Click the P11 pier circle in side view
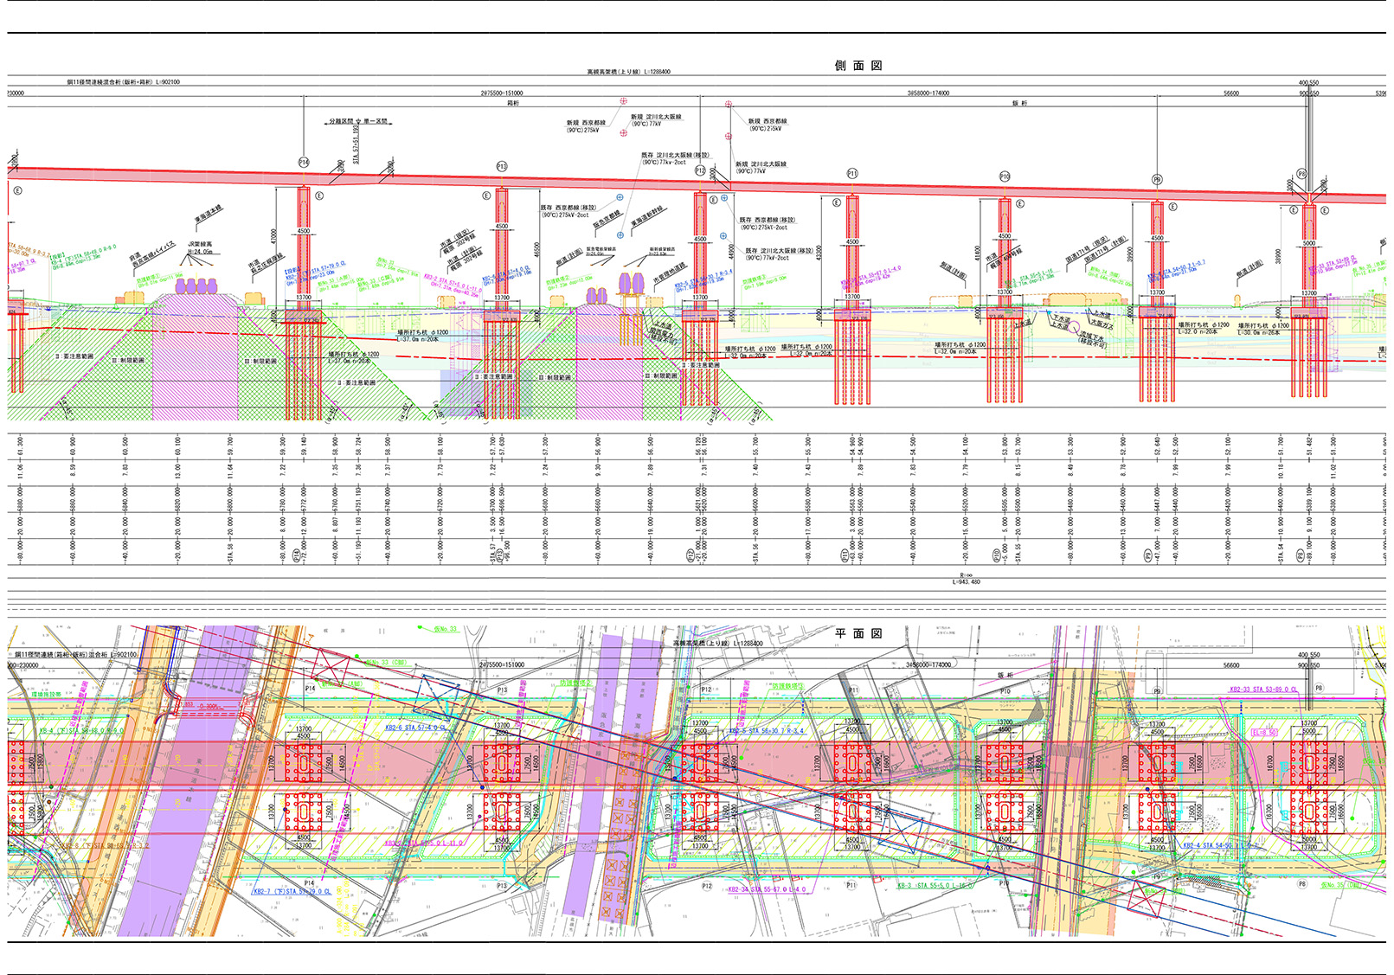Image resolution: width=1394 pixels, height=975 pixels. (852, 174)
